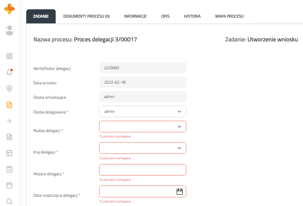The width and height of the screenshot is (303, 206).
Task: Open the orange task checklist icon
Action: [x=10, y=105]
